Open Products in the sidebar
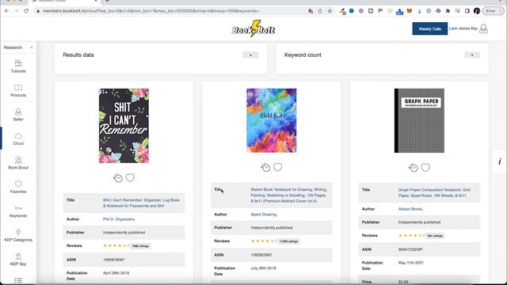 click(x=18, y=90)
